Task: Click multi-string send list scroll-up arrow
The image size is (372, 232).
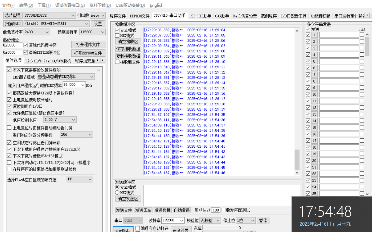Action: point(367,35)
